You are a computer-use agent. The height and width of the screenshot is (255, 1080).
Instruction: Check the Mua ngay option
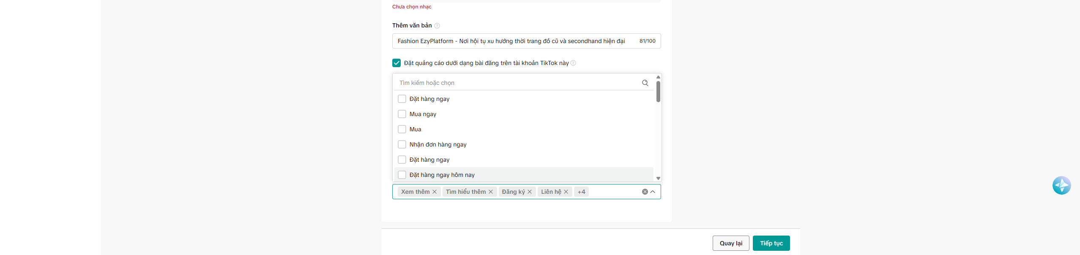point(402,114)
